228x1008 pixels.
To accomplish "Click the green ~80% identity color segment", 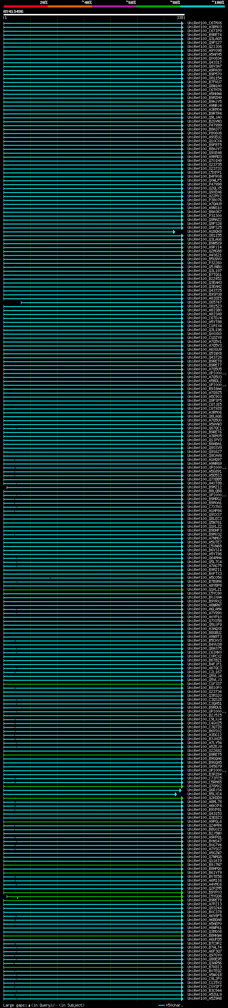I will [x=158, y=6].
